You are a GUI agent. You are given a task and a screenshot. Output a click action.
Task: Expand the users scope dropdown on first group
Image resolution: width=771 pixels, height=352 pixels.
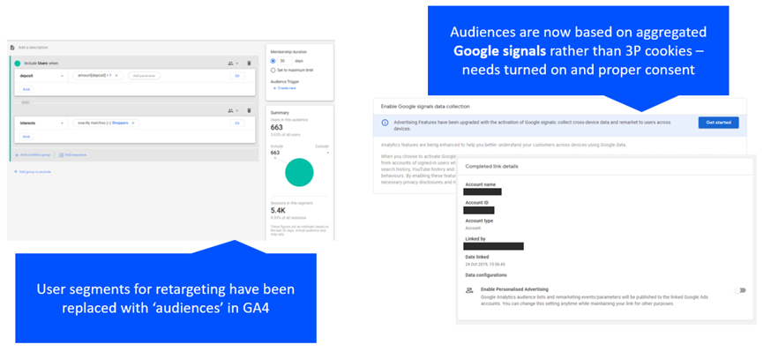233,64
